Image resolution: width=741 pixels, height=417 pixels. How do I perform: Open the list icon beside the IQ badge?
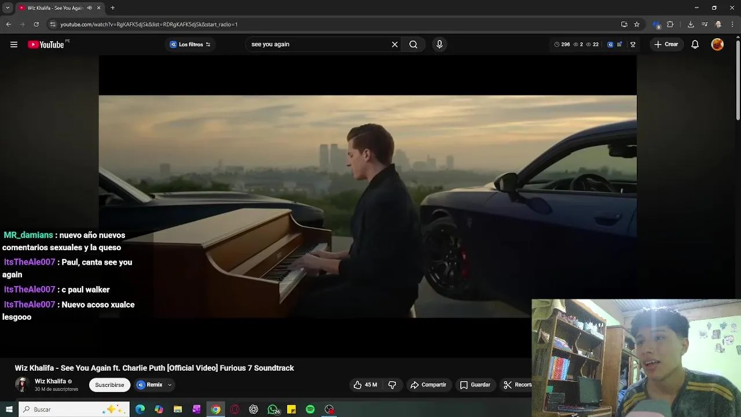[620, 45]
